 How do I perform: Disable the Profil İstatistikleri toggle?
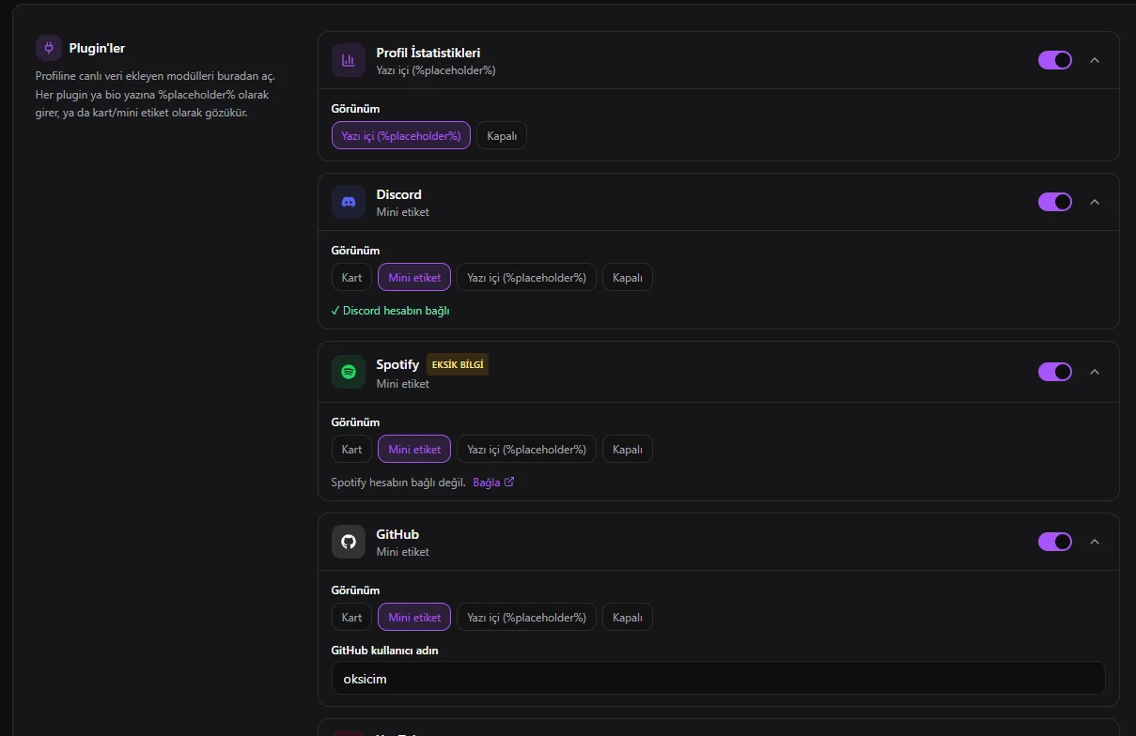coord(1055,60)
